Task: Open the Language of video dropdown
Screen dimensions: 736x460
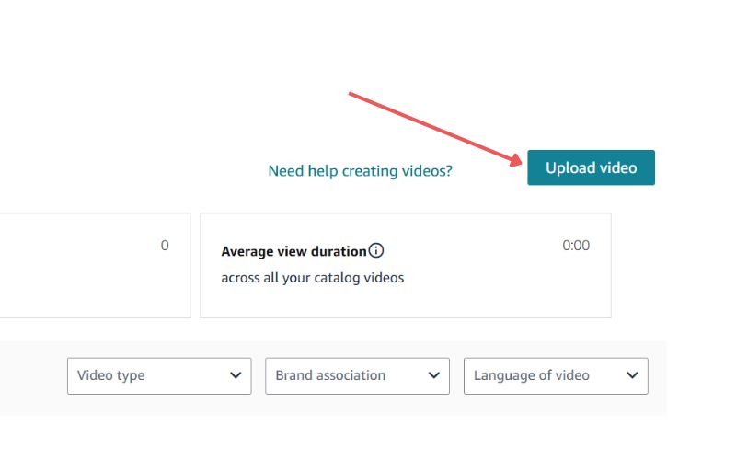Action: click(556, 376)
